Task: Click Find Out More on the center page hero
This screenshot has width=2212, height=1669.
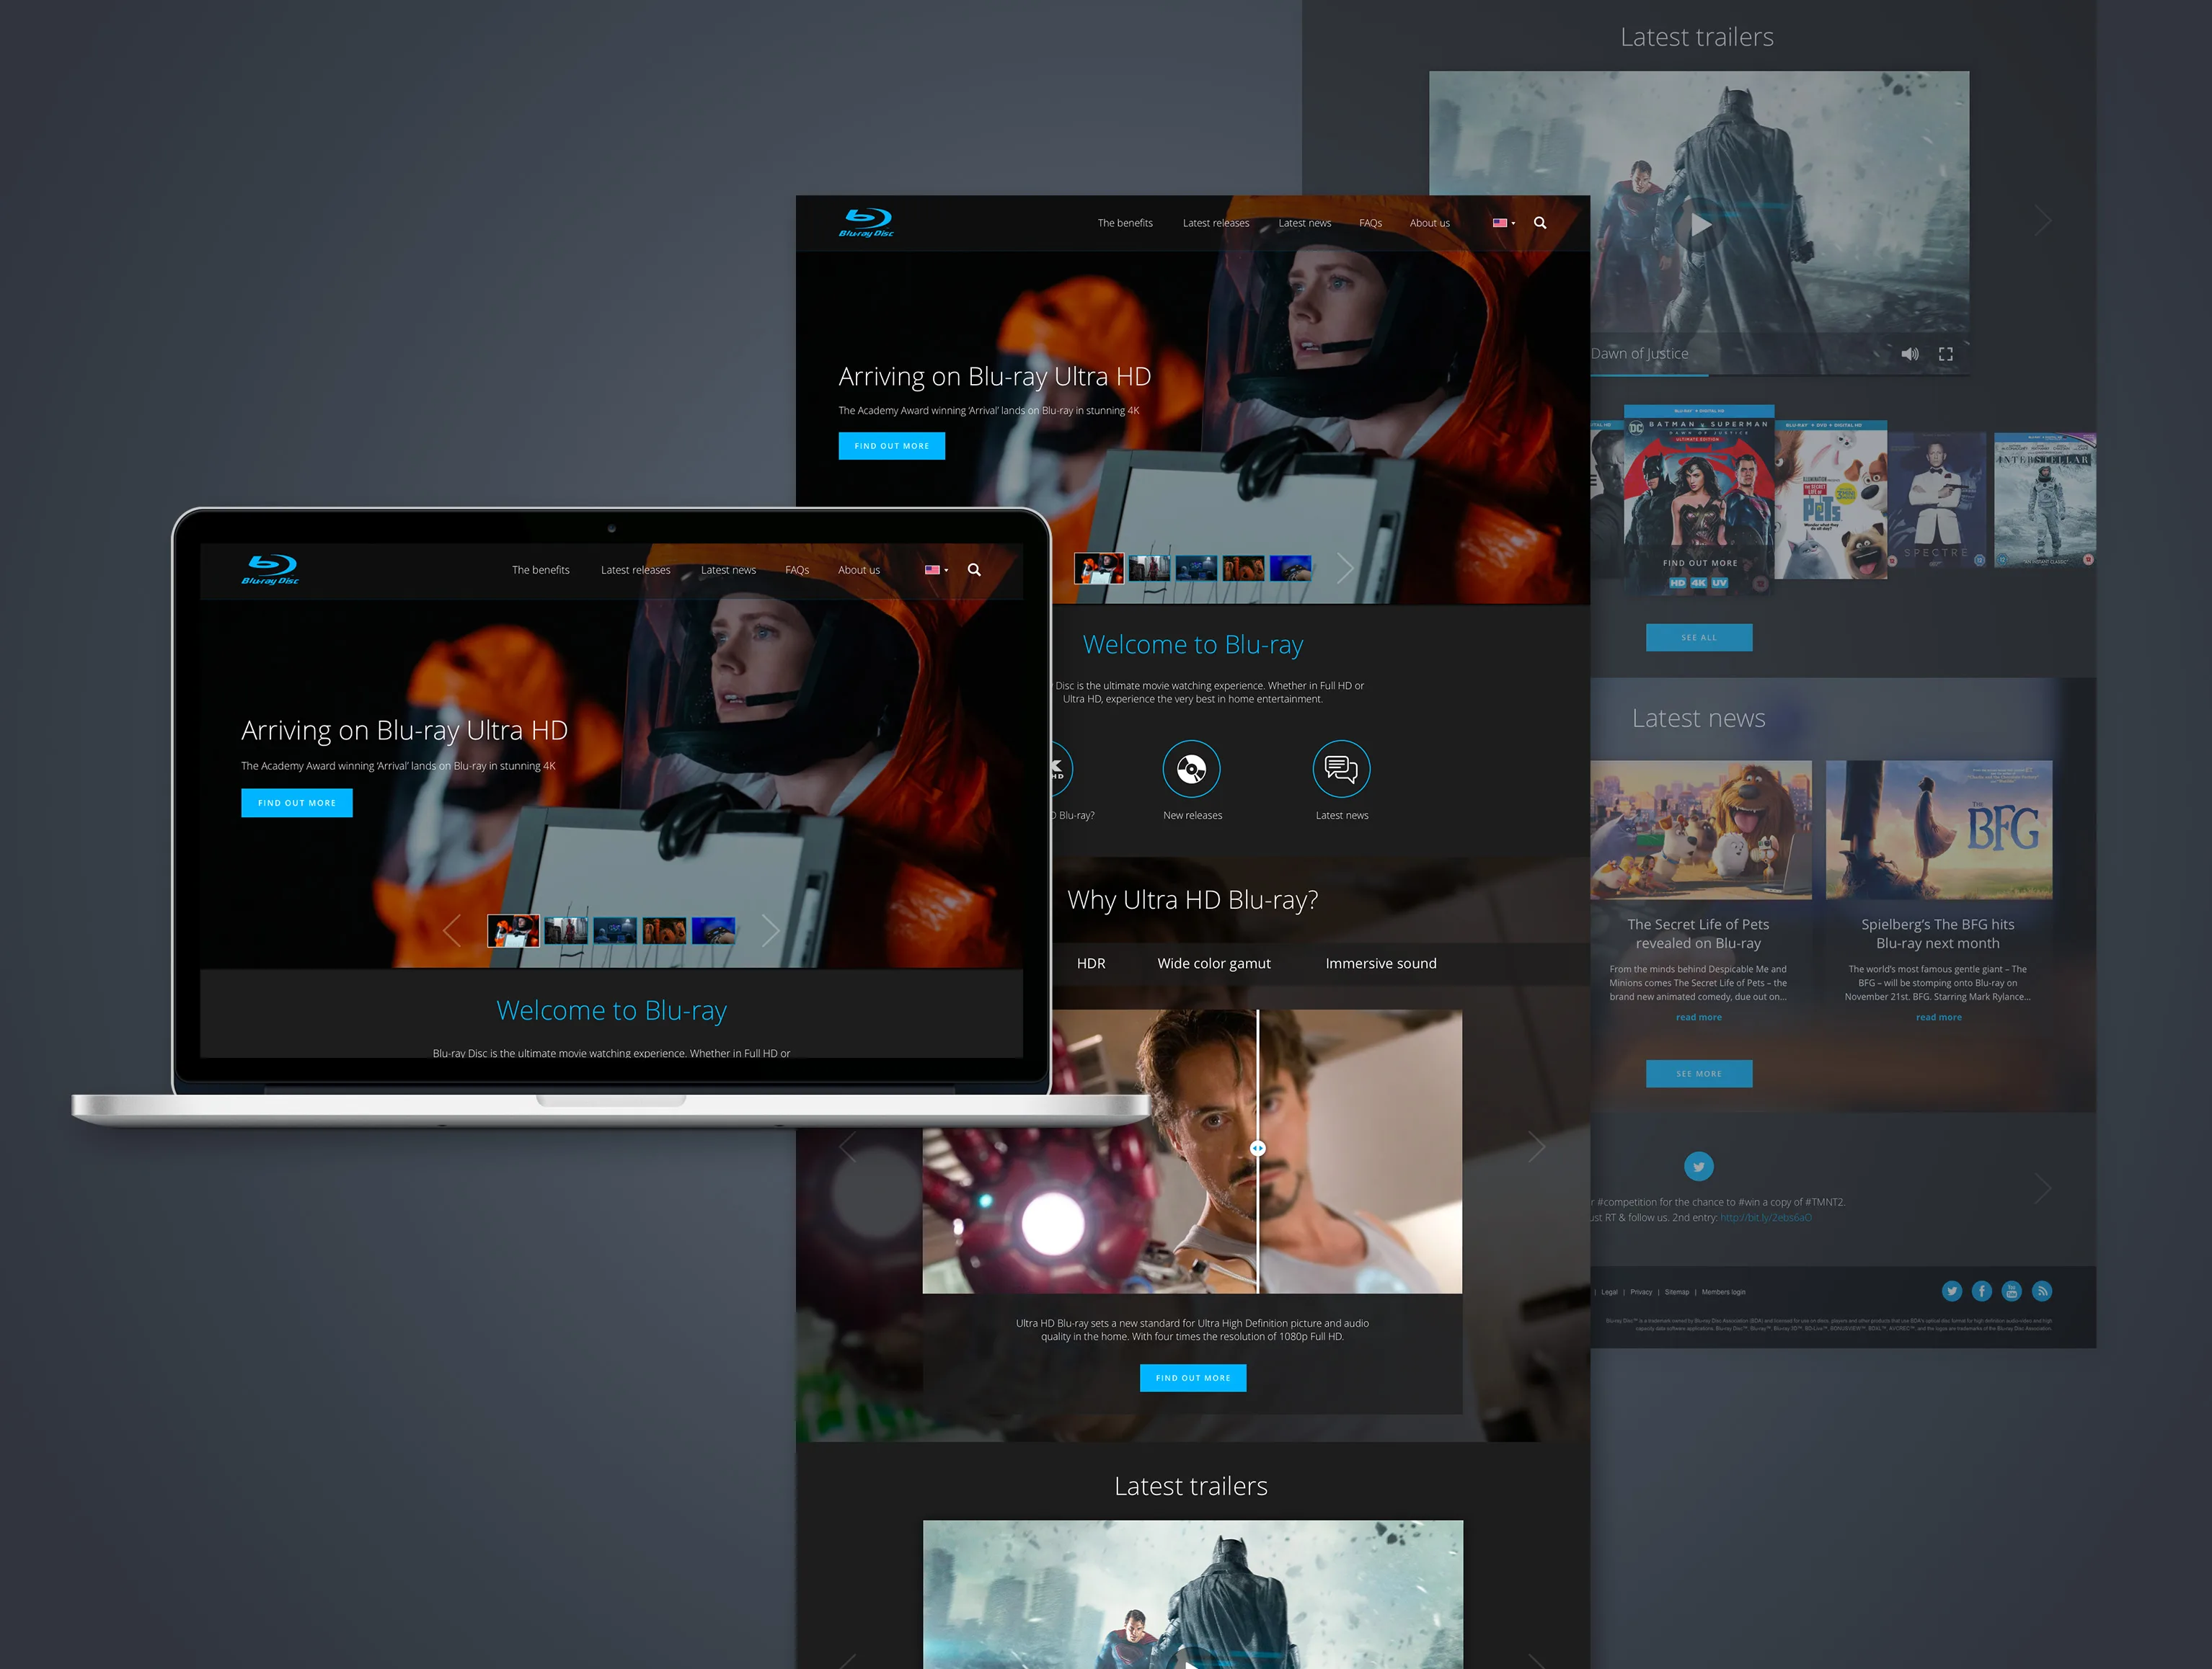Action: 892,446
